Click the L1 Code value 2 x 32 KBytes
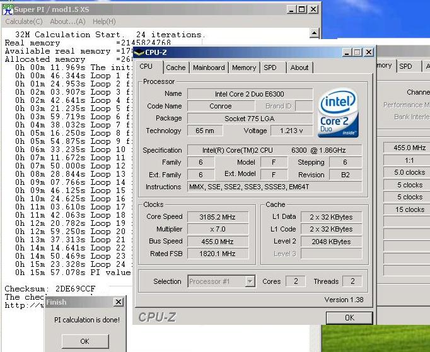The height and width of the screenshot is (352, 430). [x=331, y=229]
